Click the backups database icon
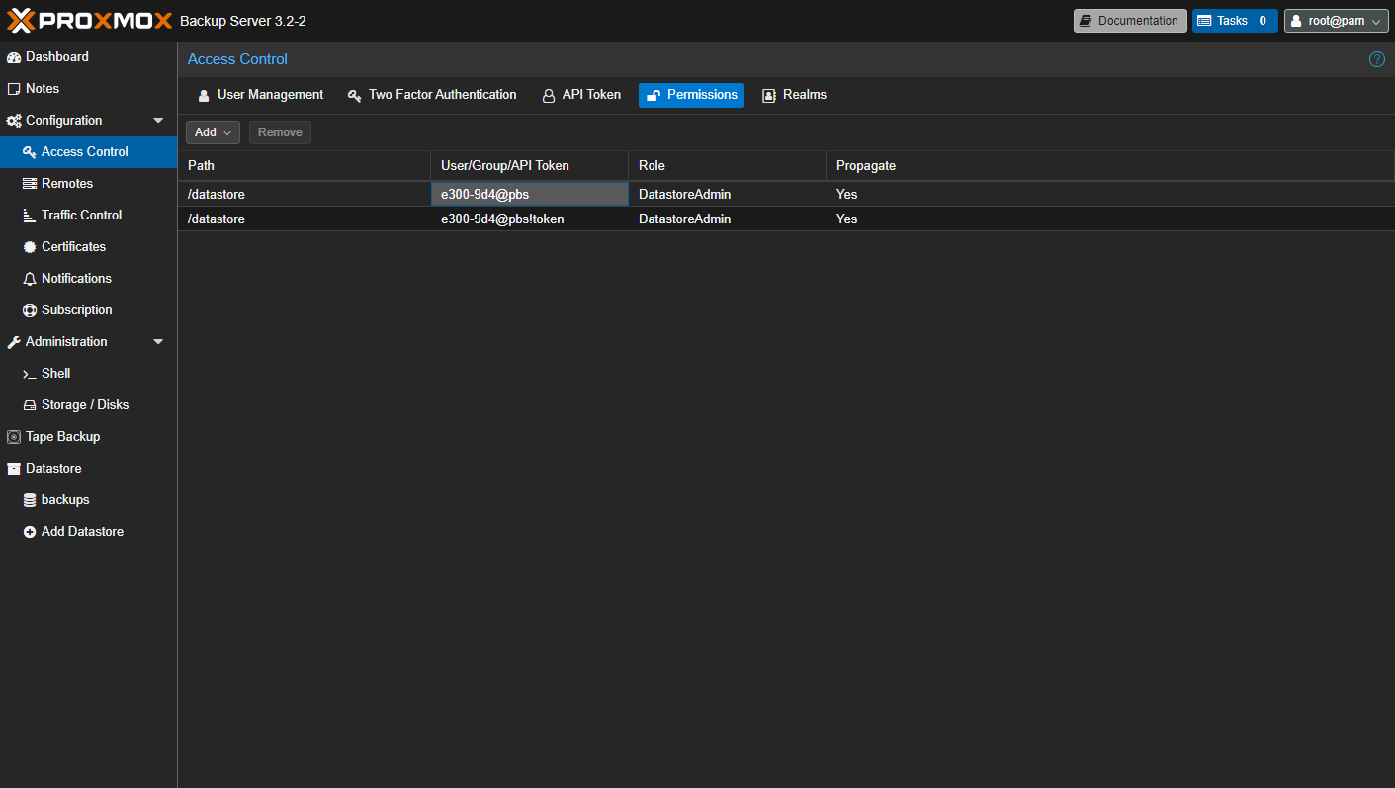1395x788 pixels. point(30,500)
